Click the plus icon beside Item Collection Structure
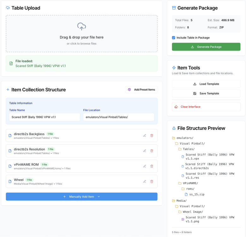The image size is (246, 237). click(8, 89)
